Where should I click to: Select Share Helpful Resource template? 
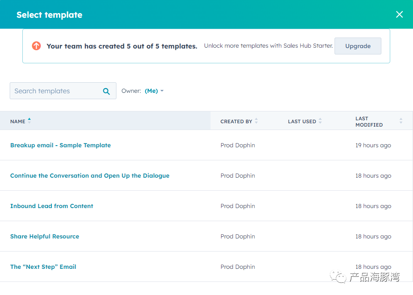click(45, 236)
